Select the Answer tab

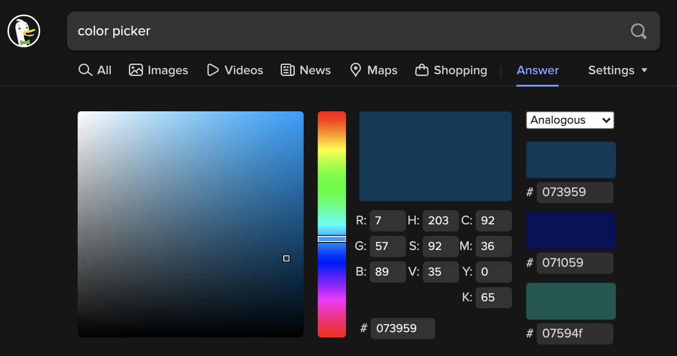tap(538, 71)
